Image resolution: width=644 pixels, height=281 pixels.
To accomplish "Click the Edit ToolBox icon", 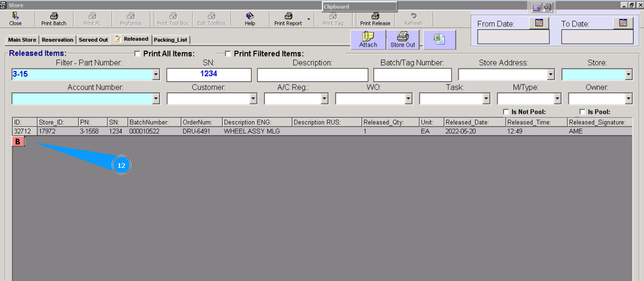I will click(212, 19).
